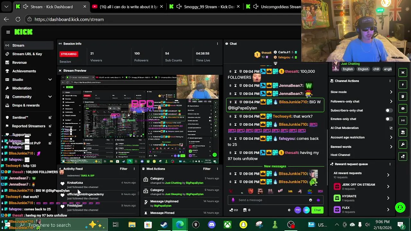Click the broadcast signal icon in right sidebar
The height and width of the screenshot is (231, 411).
pos(403,120)
